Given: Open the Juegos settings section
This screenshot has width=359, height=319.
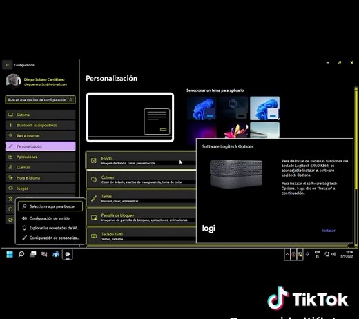Looking at the screenshot, I should point(40,188).
